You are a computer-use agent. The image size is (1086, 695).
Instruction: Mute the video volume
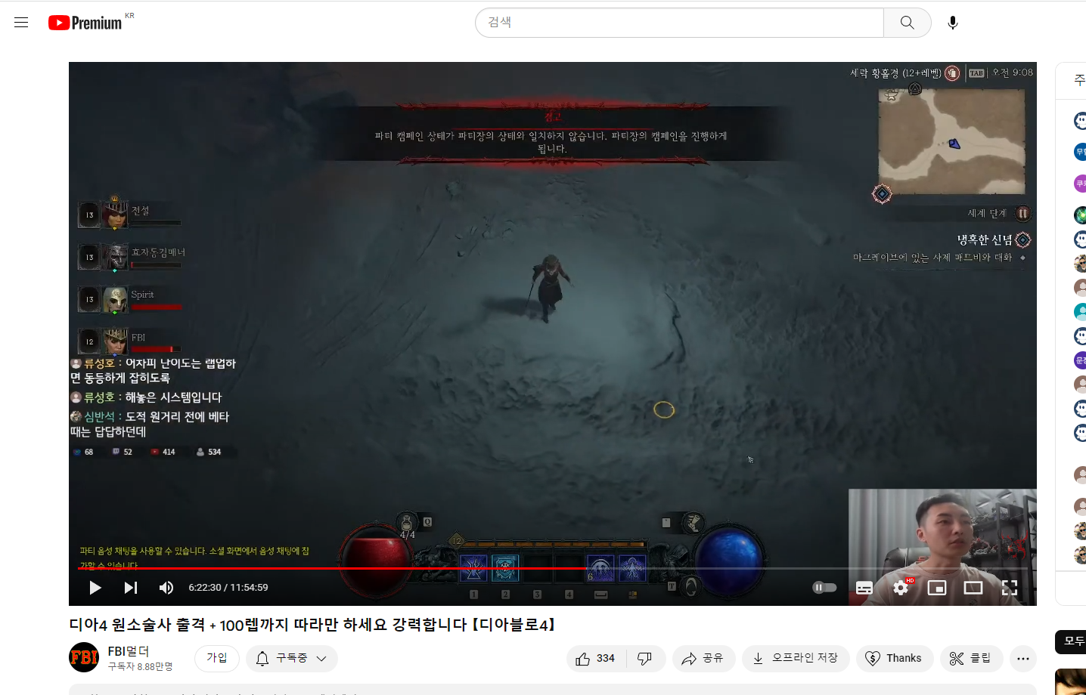click(x=166, y=588)
